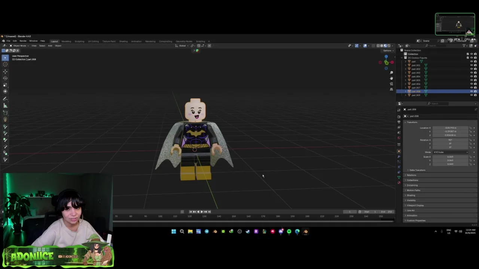Click the Scale Z value field

point(450,164)
